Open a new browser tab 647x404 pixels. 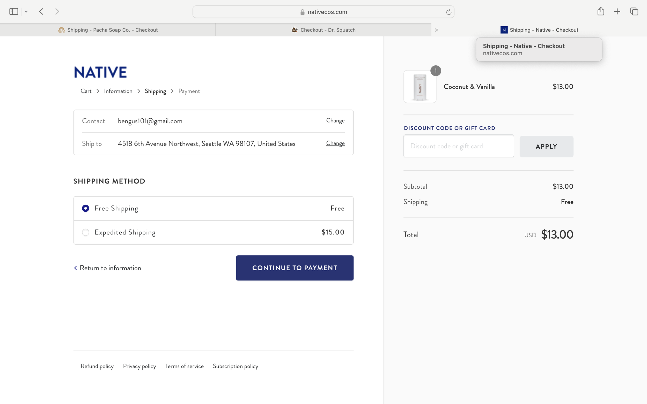617,11
